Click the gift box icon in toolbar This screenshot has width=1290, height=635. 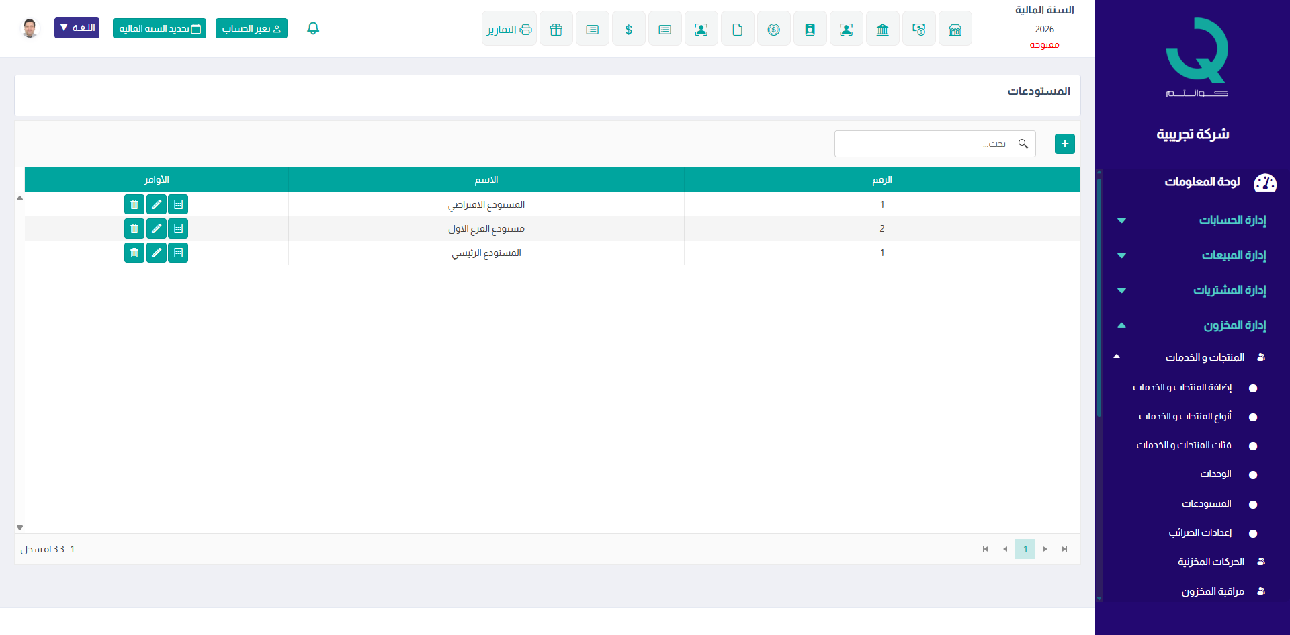pyautogui.click(x=556, y=29)
